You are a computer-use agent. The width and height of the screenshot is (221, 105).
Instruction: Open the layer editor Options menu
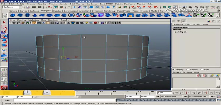click(x=187, y=72)
